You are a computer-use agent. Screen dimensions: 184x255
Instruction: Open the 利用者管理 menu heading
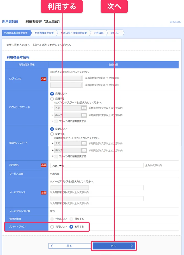(10, 22)
